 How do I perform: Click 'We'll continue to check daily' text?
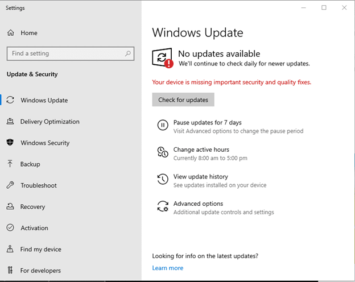(244, 64)
